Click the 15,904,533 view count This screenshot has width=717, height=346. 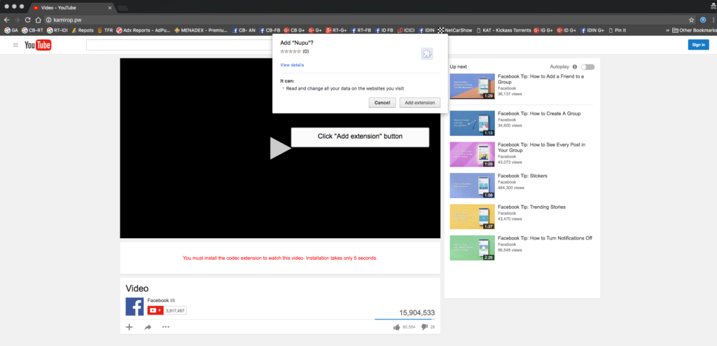click(417, 312)
